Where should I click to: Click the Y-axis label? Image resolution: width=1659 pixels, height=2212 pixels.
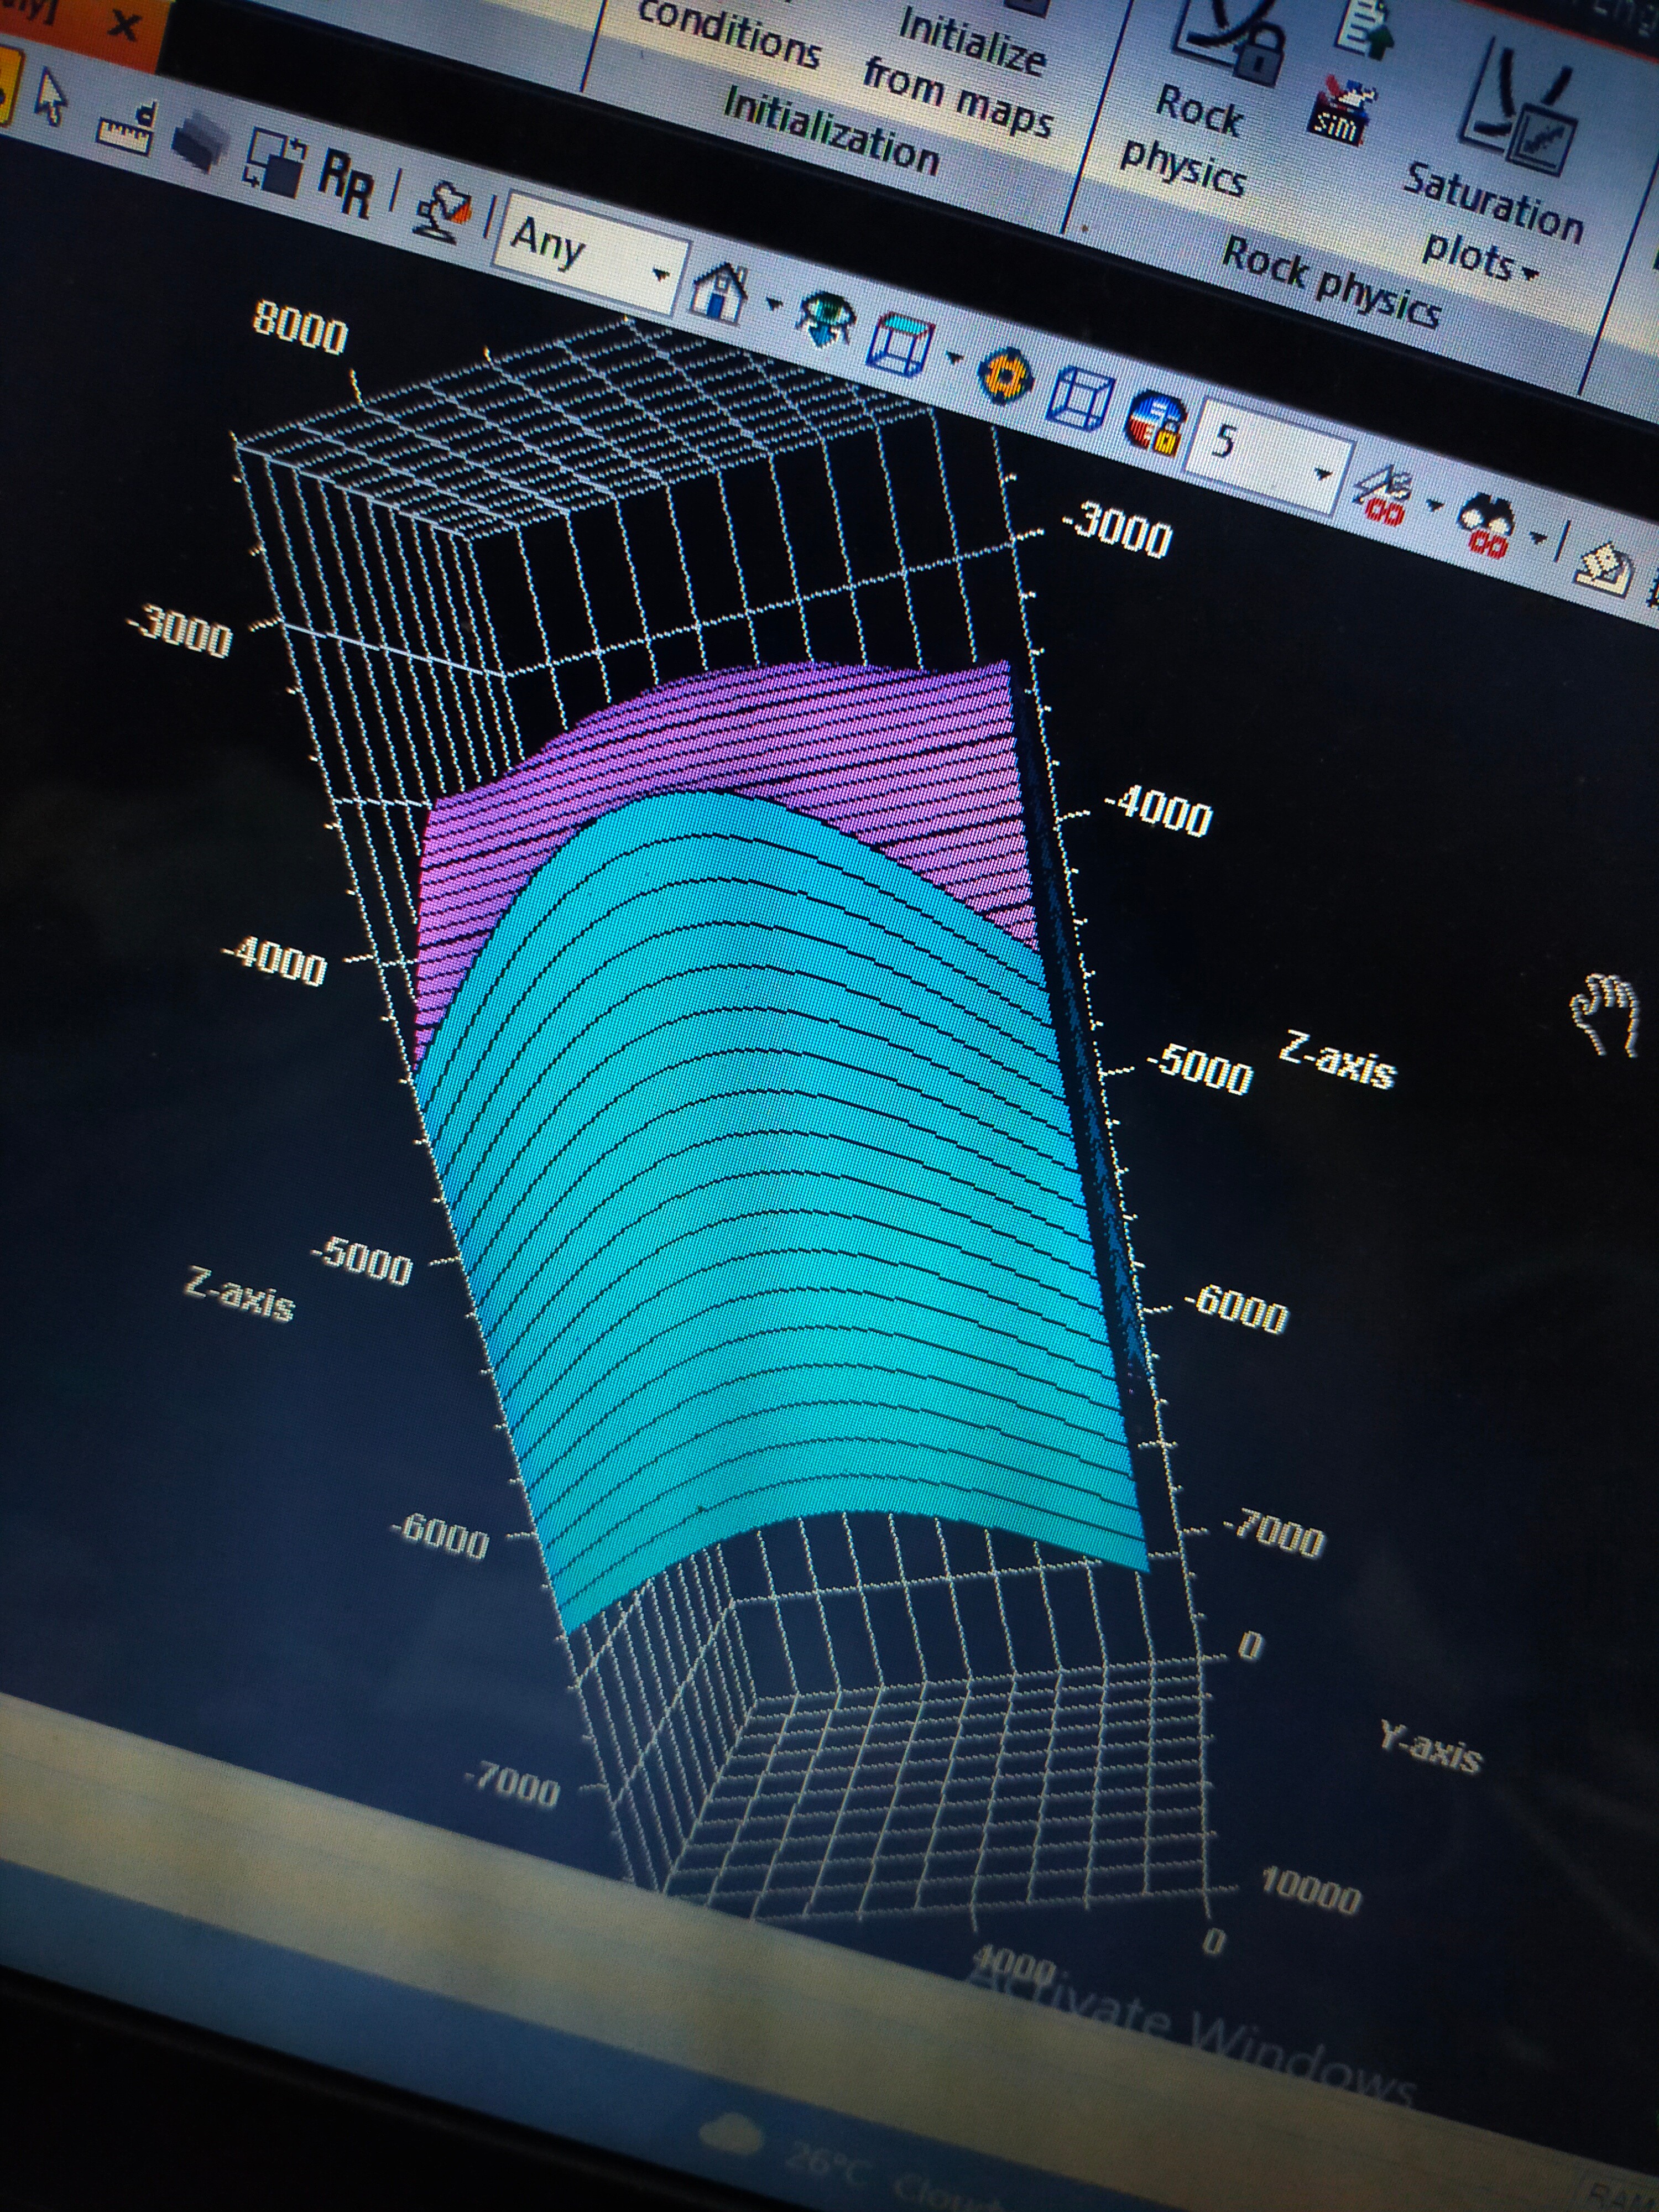[1430, 1747]
